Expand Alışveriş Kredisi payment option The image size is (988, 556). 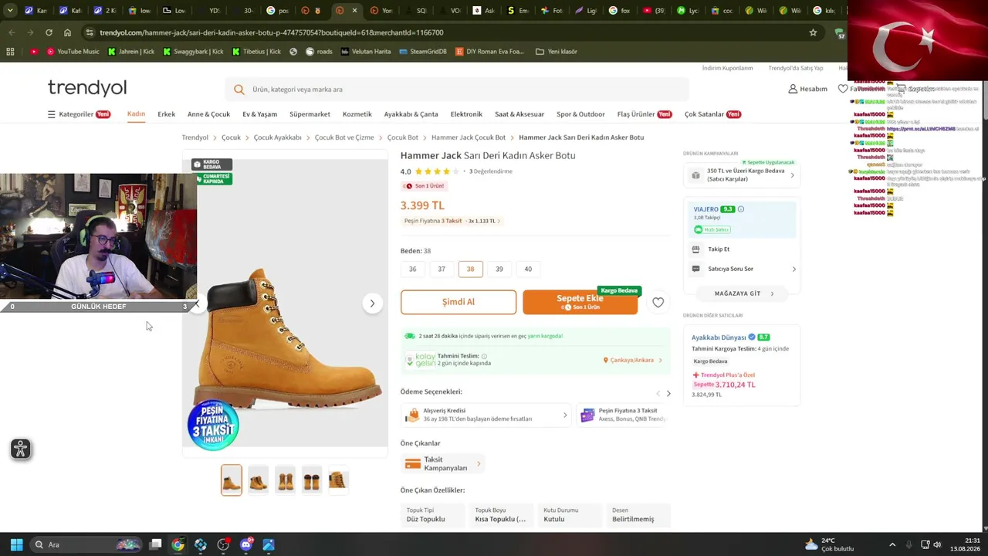pos(486,415)
